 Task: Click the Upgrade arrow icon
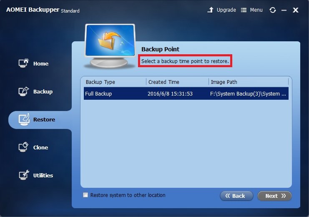211,10
